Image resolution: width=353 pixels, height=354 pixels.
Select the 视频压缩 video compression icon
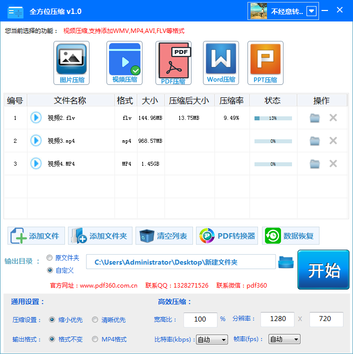(x=124, y=63)
